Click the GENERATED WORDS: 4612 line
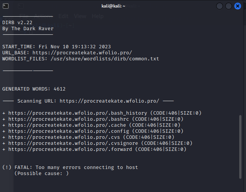Image resolution: width=246 pixels, height=192 pixels. (34, 89)
